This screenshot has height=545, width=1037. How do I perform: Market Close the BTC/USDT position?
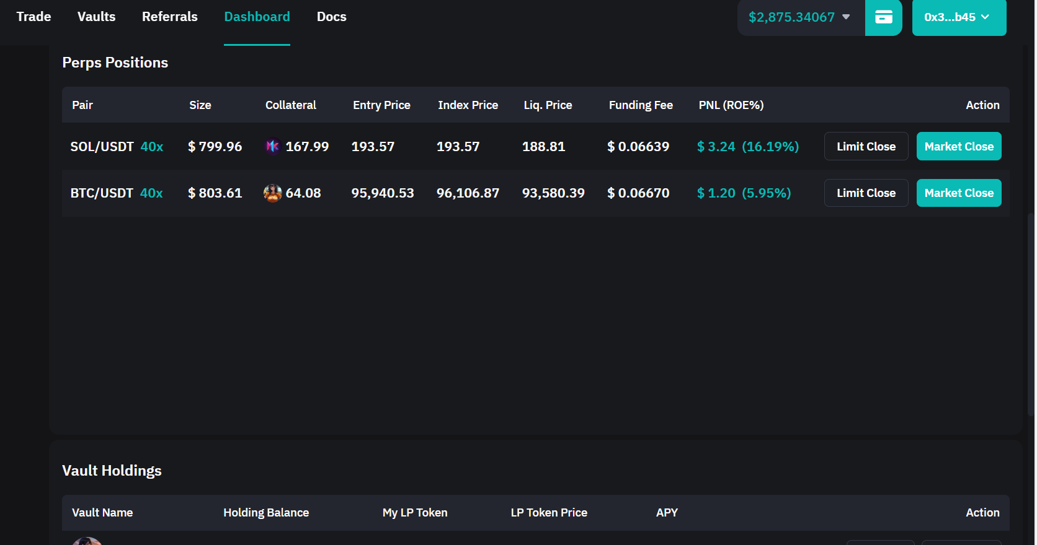(x=959, y=193)
